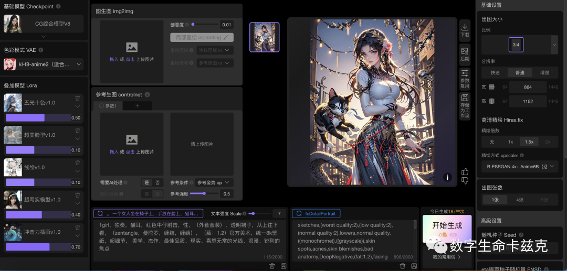
Task: Choose 增强 resolution mode
Action: 544,72
